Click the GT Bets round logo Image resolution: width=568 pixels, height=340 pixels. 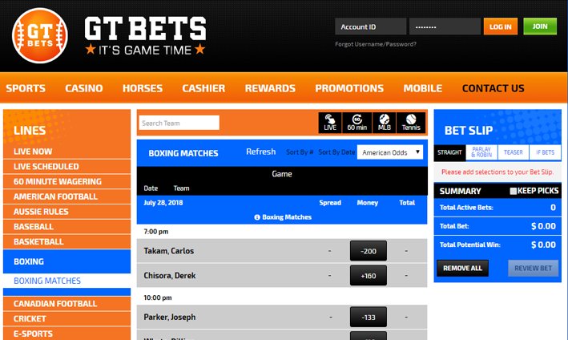[x=40, y=35]
